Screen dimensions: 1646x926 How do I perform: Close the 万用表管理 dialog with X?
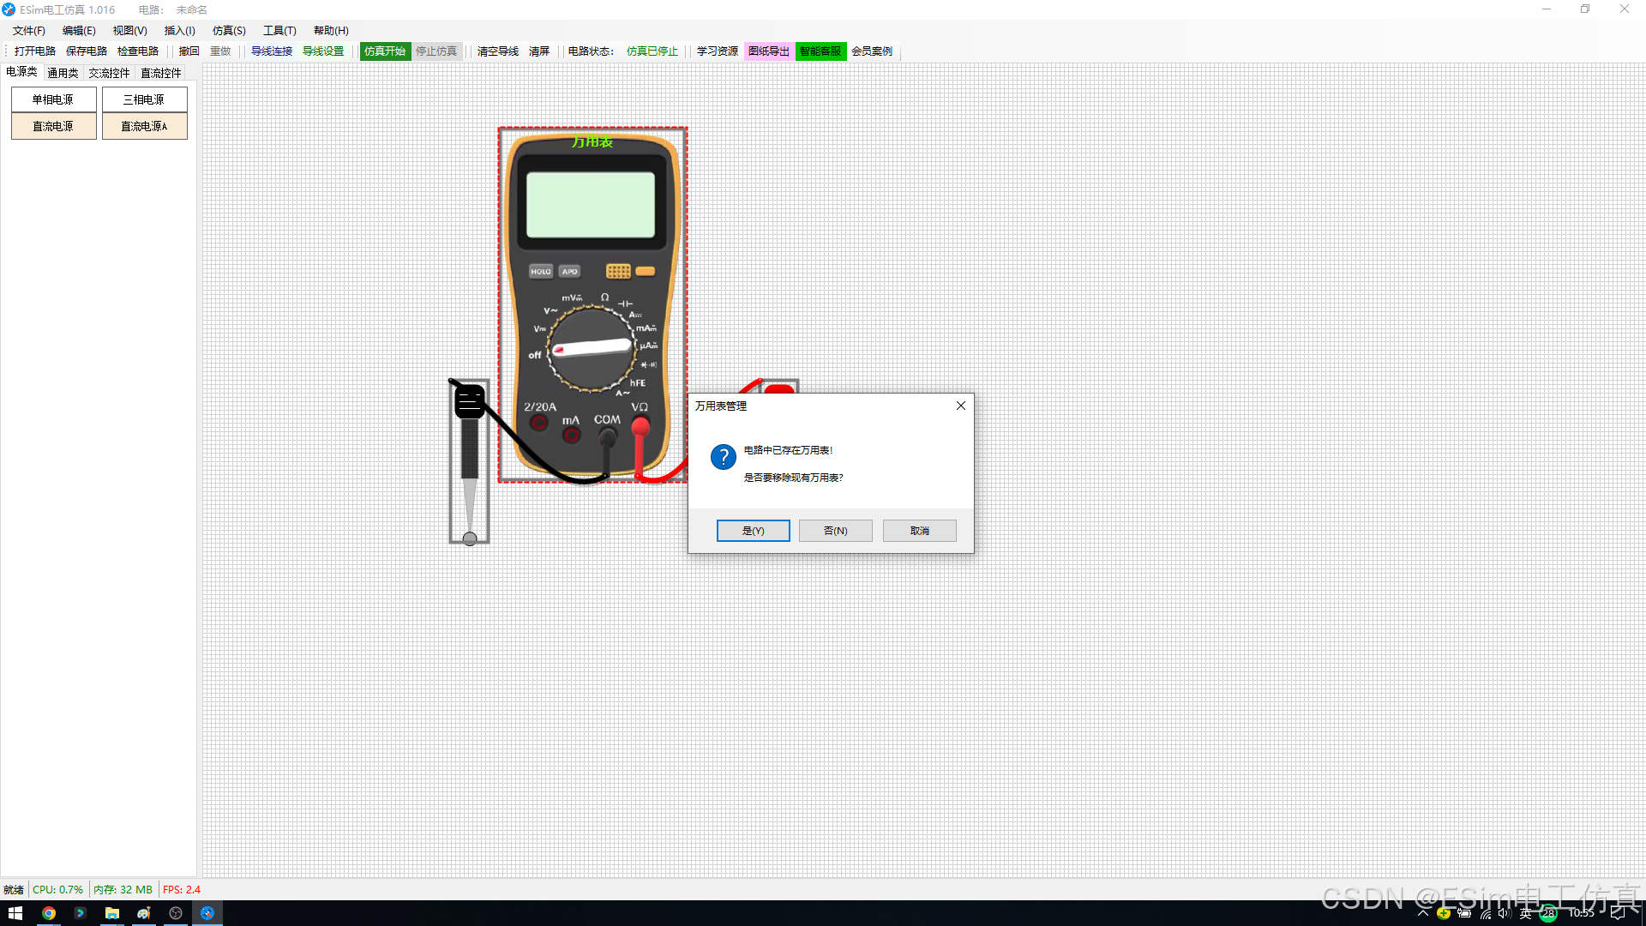click(961, 406)
